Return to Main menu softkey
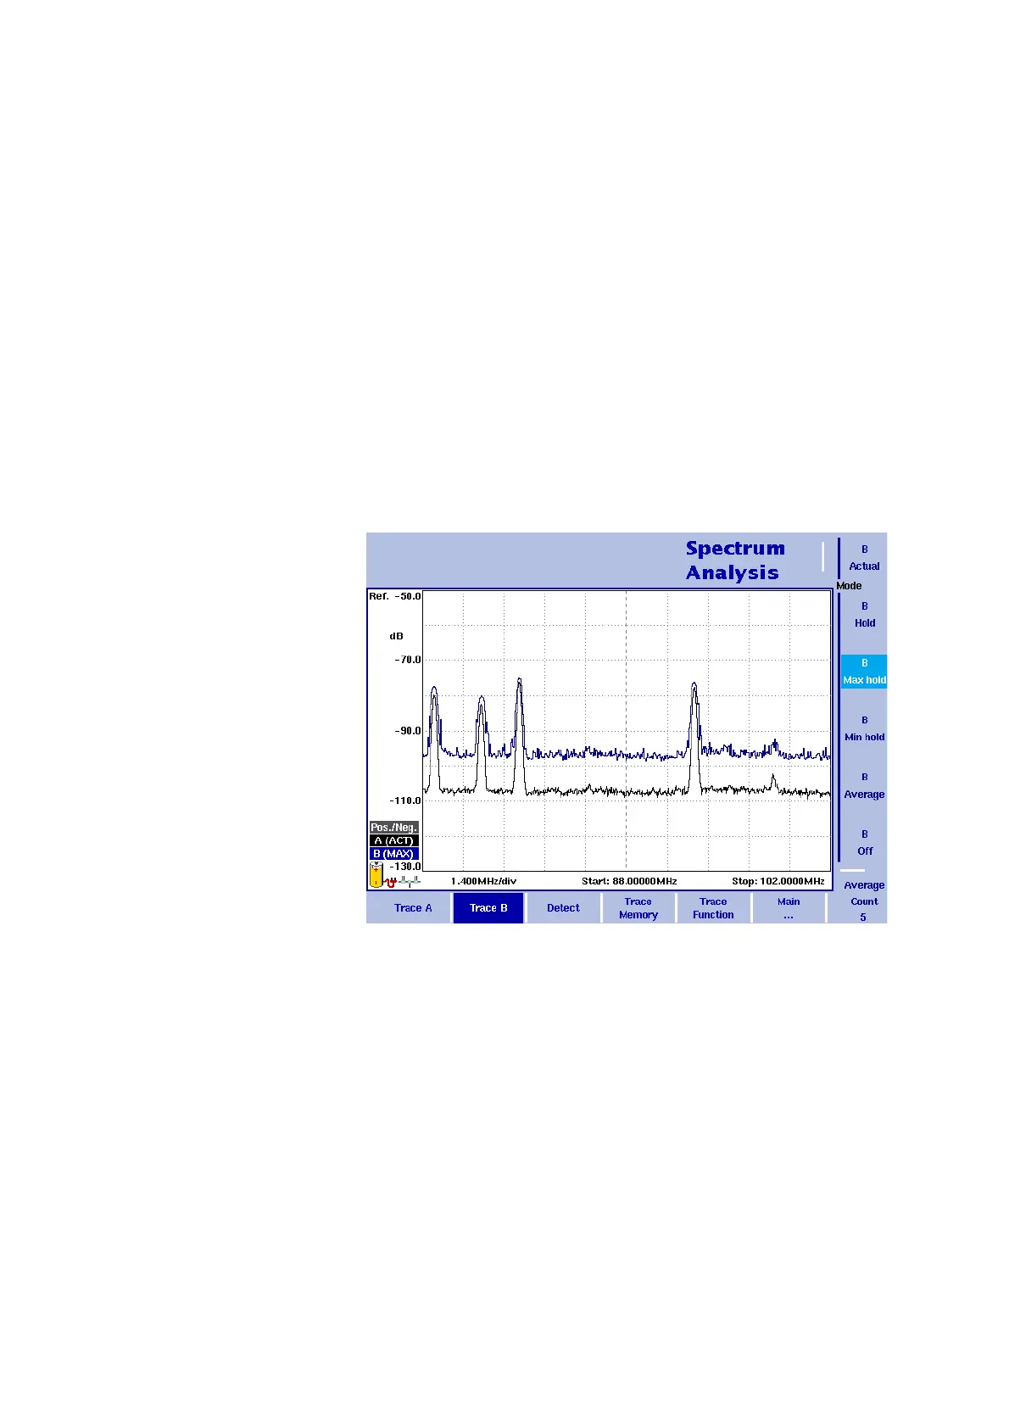This screenshot has width=1009, height=1428. (789, 908)
